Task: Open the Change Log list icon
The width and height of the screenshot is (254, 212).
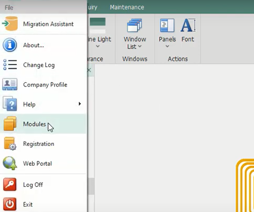Action: click(10, 65)
